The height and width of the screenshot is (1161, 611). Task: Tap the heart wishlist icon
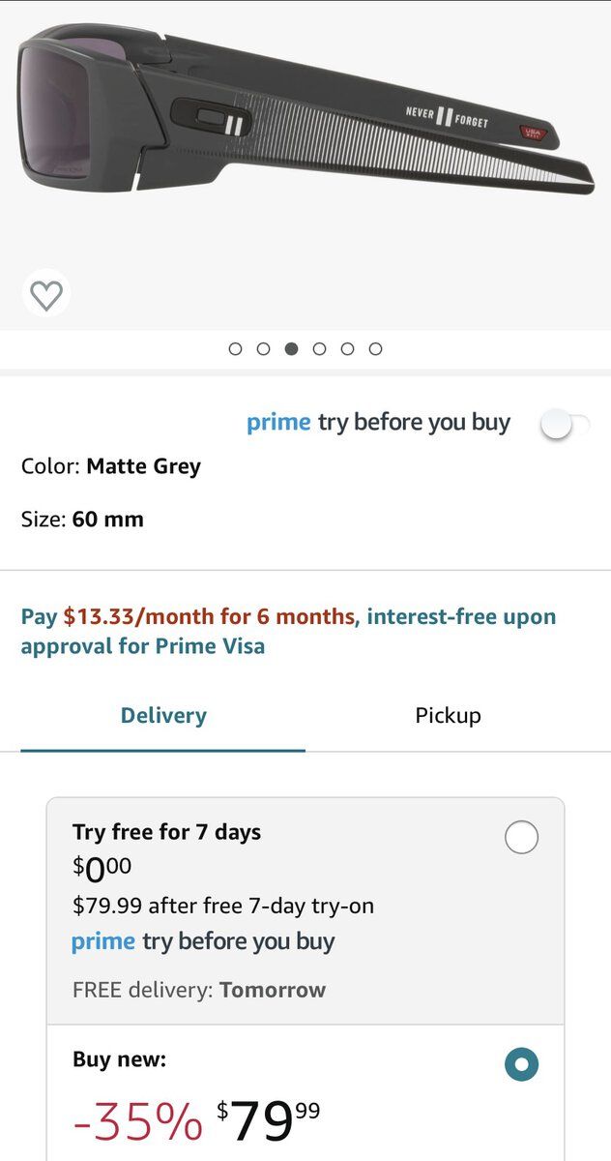coord(46,294)
